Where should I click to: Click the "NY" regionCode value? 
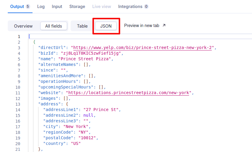click(84, 132)
